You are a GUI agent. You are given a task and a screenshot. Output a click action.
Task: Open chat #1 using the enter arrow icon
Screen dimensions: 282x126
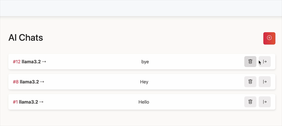pyautogui.click(x=265, y=102)
